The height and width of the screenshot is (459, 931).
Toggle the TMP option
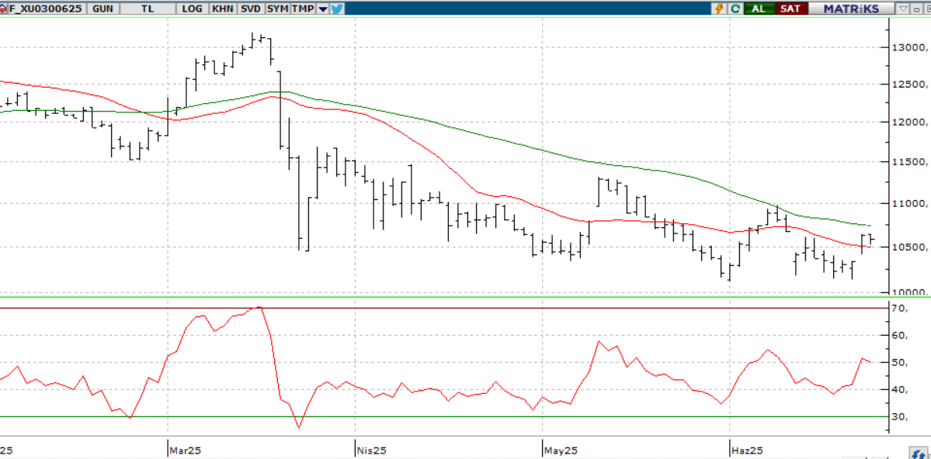tap(303, 9)
